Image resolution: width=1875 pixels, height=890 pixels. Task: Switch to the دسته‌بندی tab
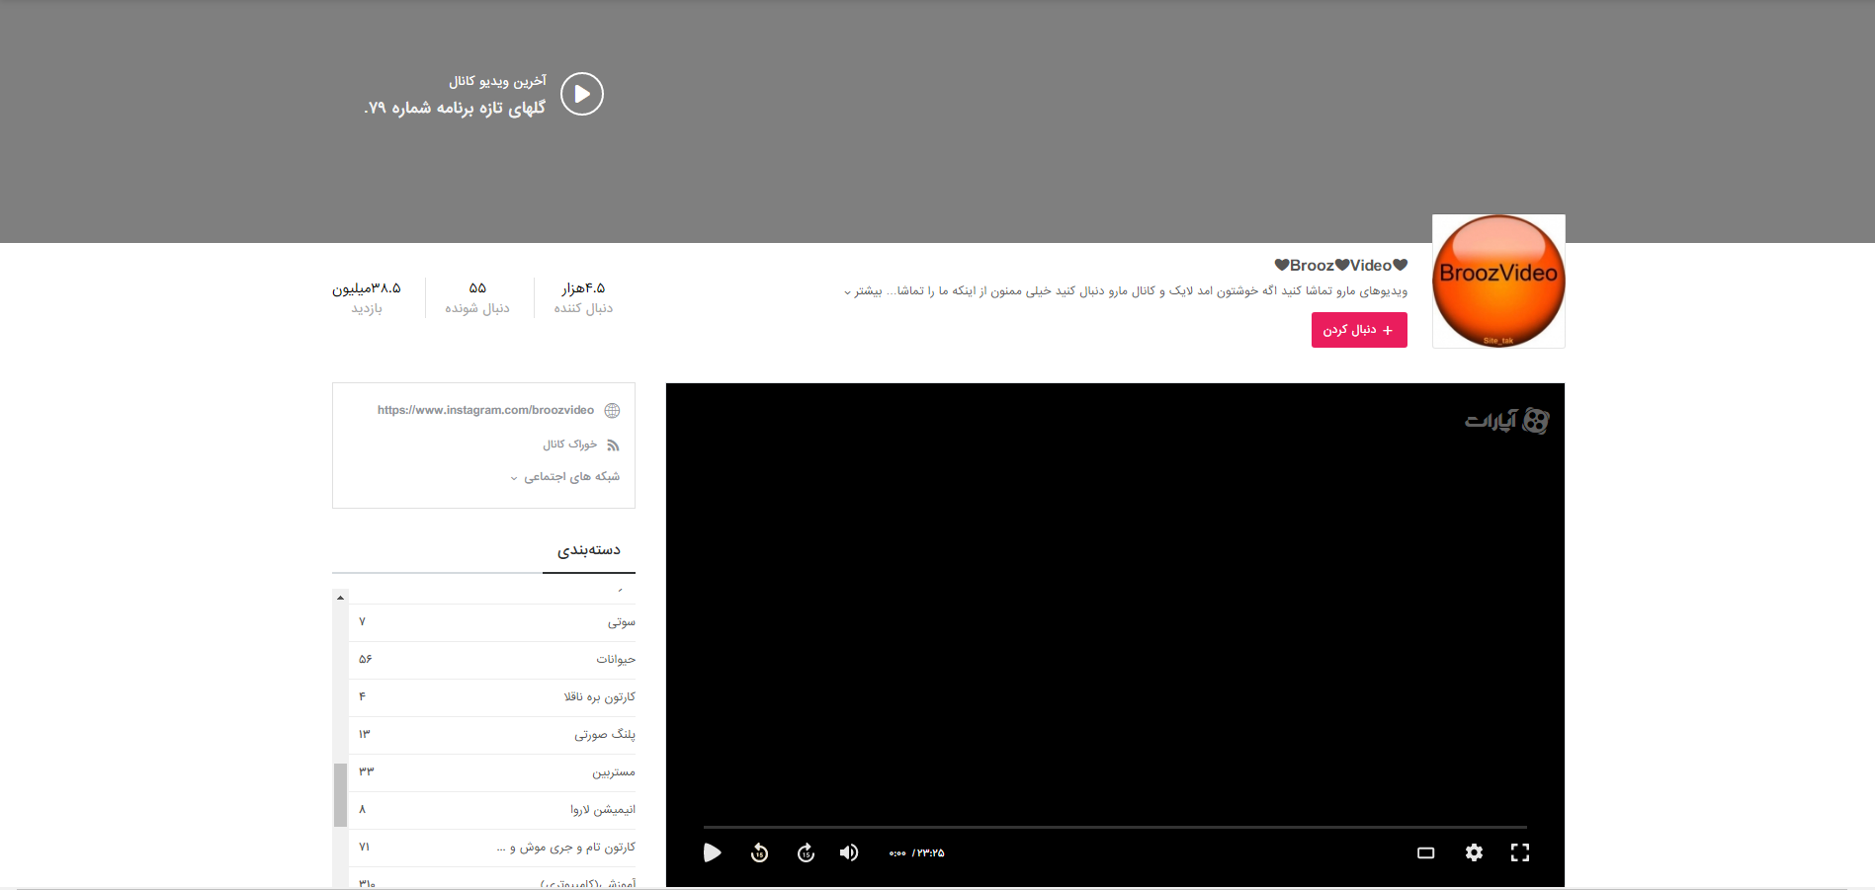pyautogui.click(x=589, y=550)
